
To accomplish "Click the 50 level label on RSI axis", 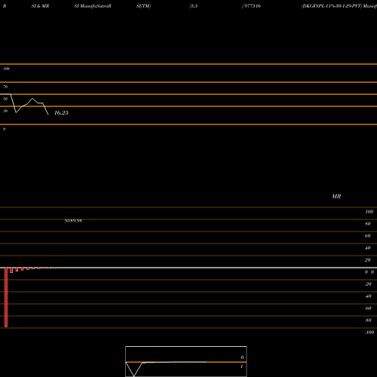I will [5, 99].
